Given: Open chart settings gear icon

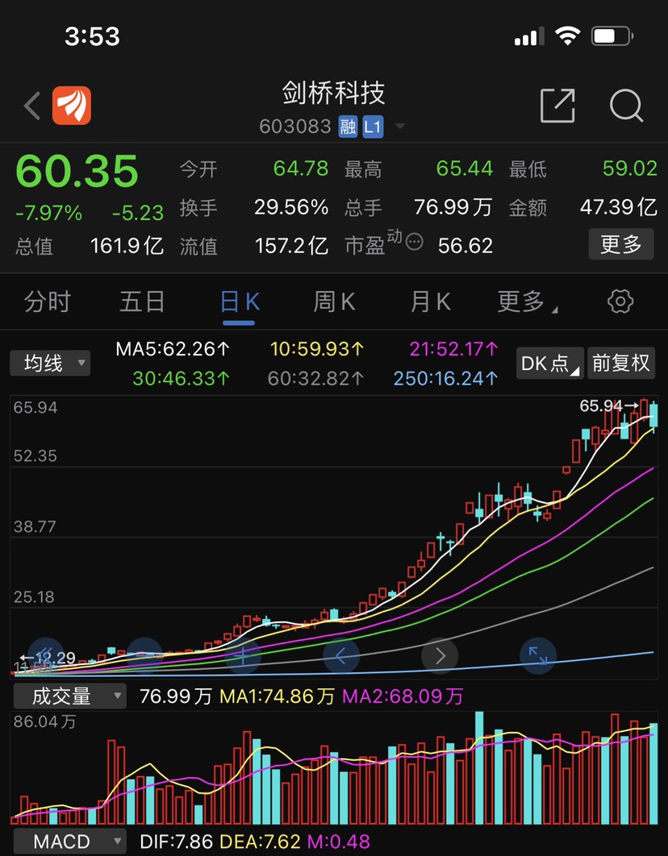Looking at the screenshot, I should [x=620, y=301].
